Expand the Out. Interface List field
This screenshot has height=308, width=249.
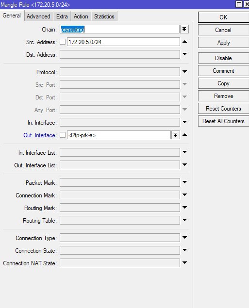click(x=184, y=164)
